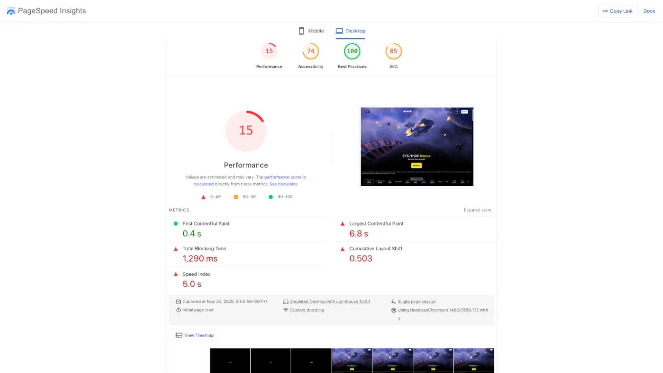The image size is (663, 373).
Task: Jump to Accessibility score gauge 74
Action: pos(311,51)
